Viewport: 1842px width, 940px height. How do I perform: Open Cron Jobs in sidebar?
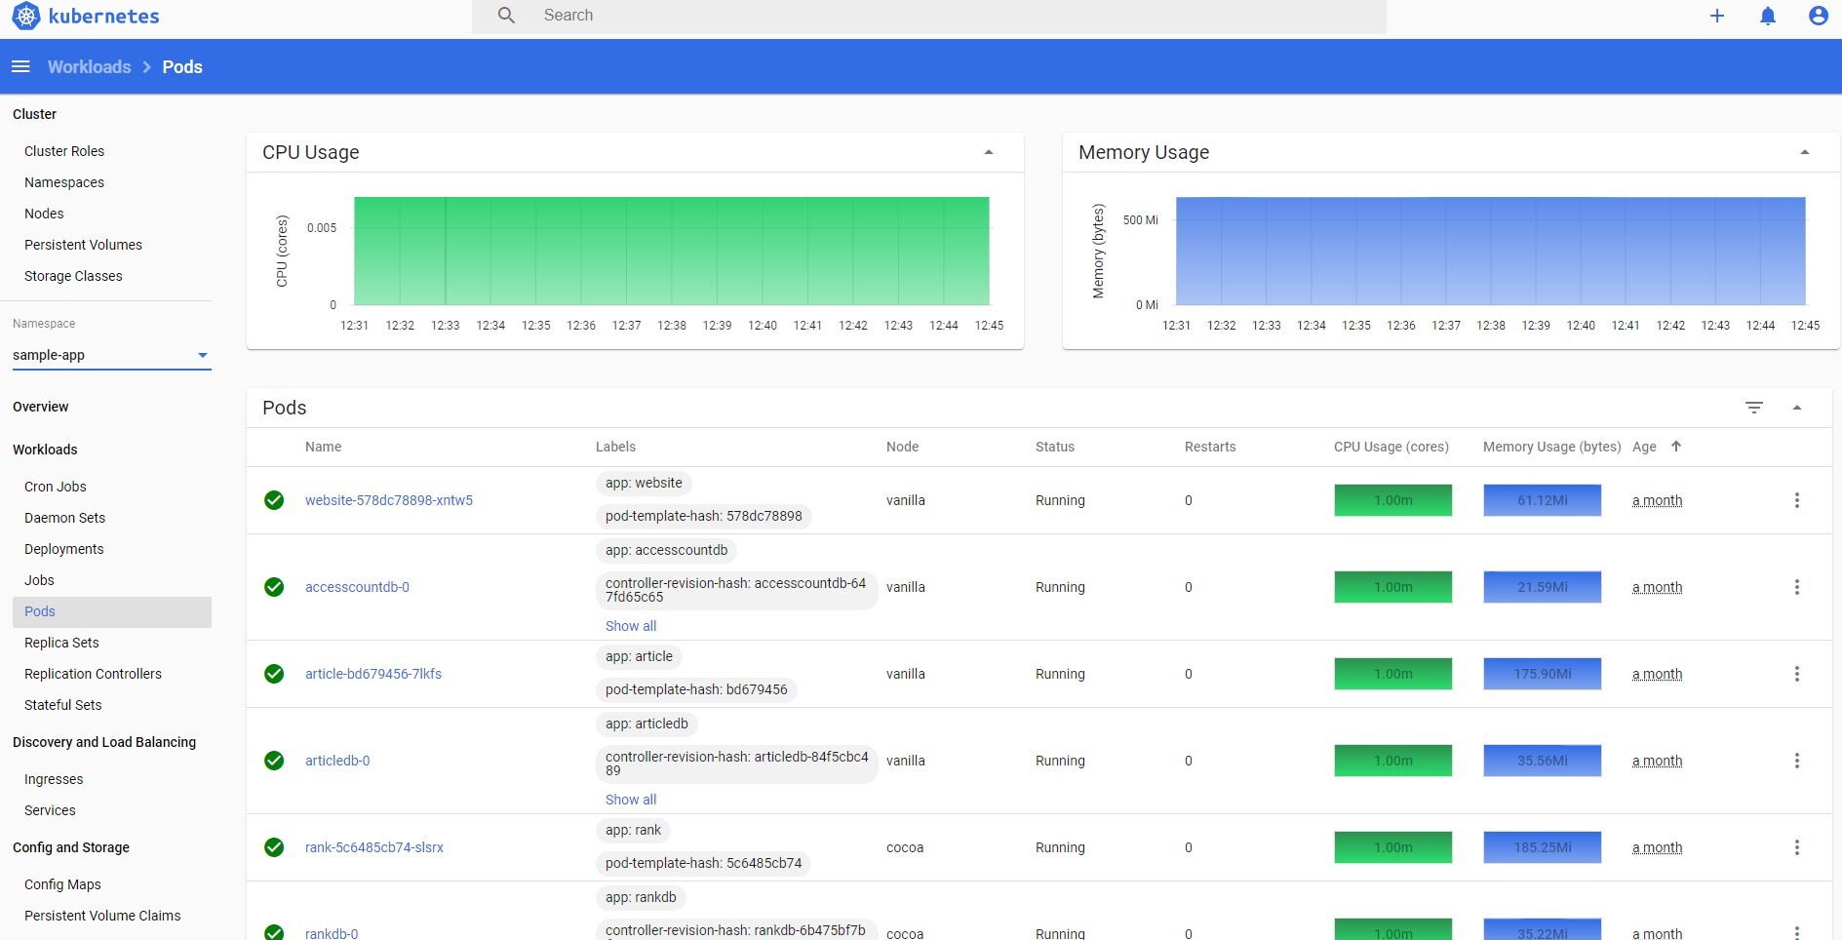56,487
